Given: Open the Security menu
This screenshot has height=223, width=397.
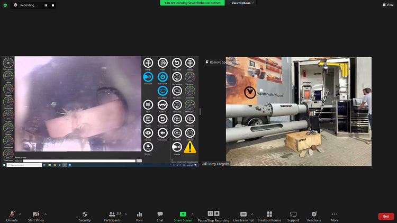Looking at the screenshot, I should [x=85, y=217].
